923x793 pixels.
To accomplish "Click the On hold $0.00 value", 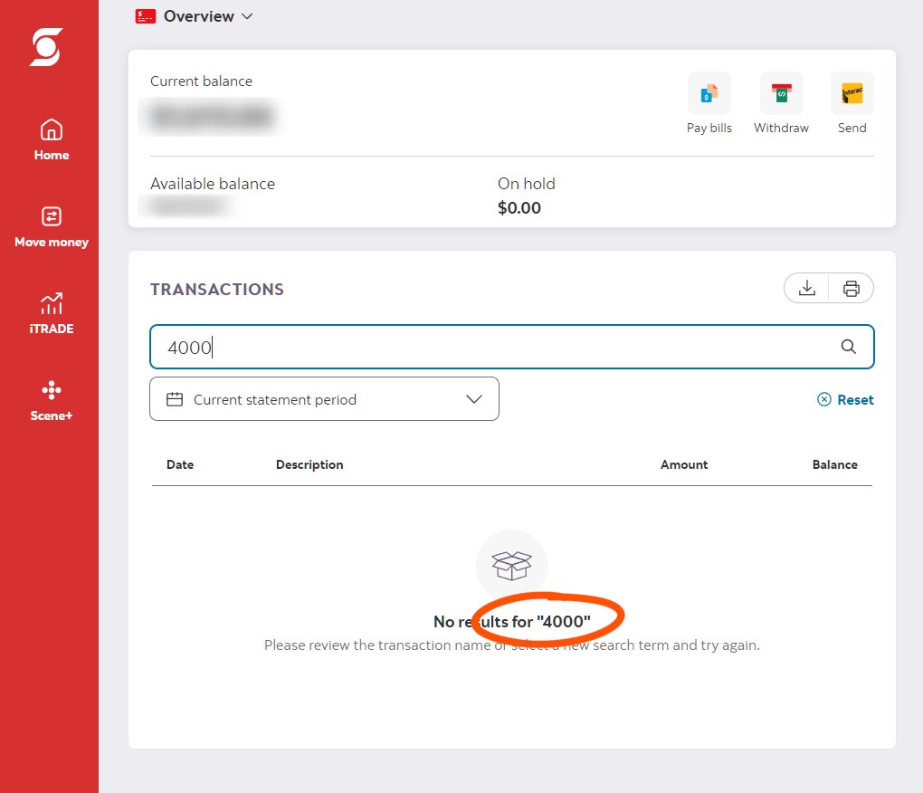I will coord(519,208).
